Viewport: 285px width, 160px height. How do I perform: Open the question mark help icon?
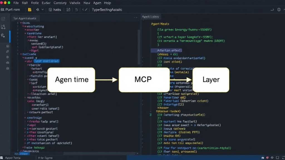click(x=279, y=10)
